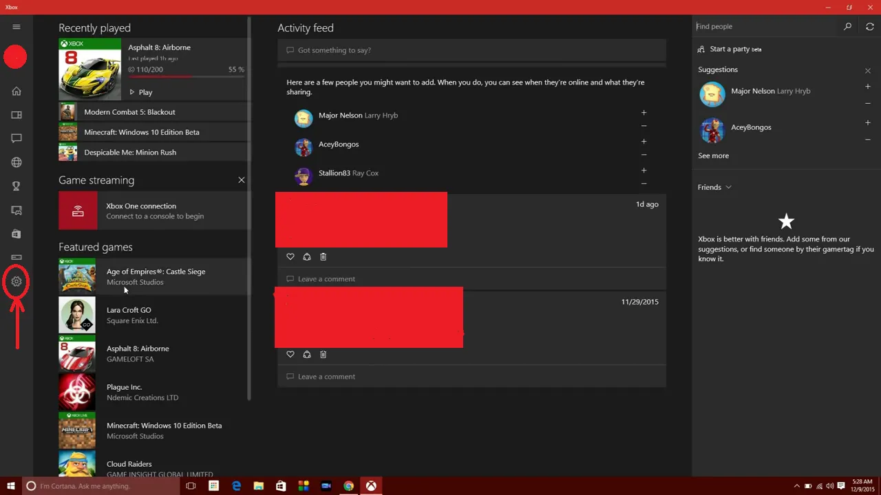881x495 pixels.
Task: Leave a comment on the 1d ago post
Action: (471, 278)
